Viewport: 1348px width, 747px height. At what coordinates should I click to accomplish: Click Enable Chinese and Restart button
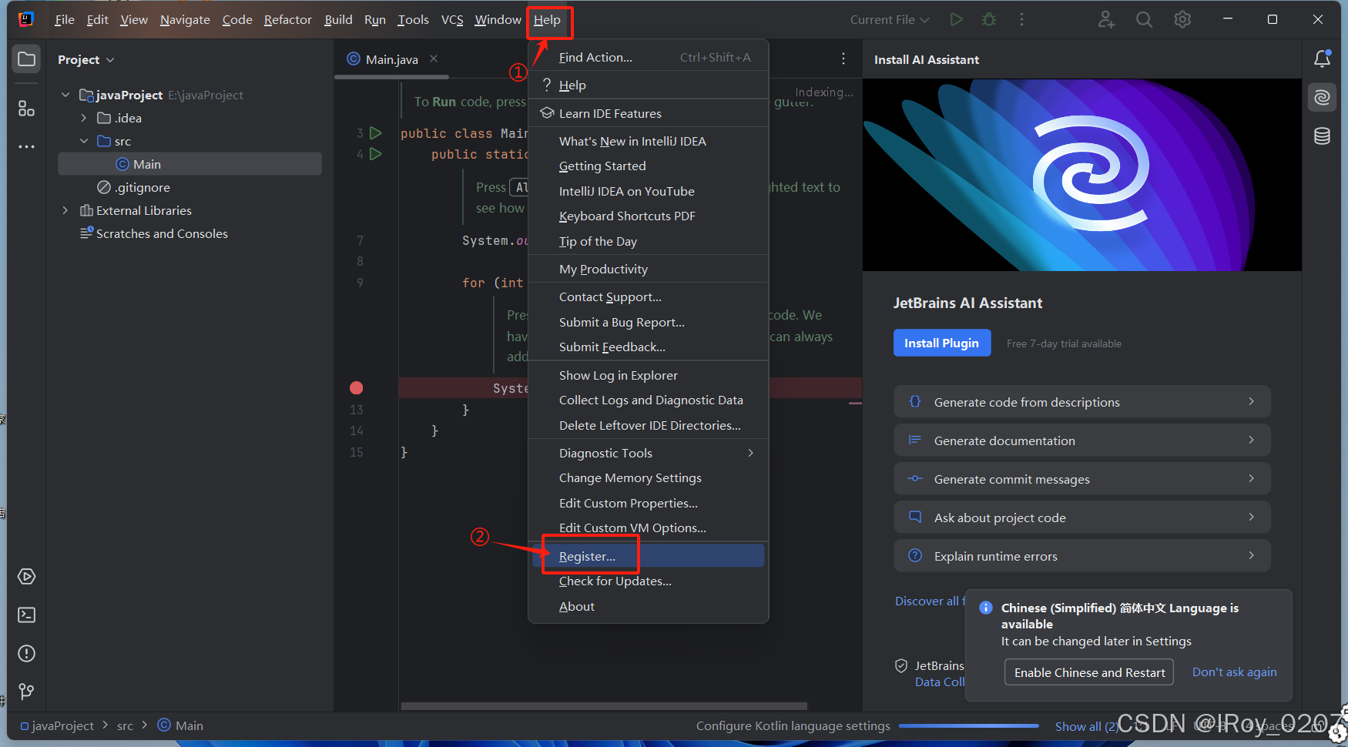(x=1089, y=672)
